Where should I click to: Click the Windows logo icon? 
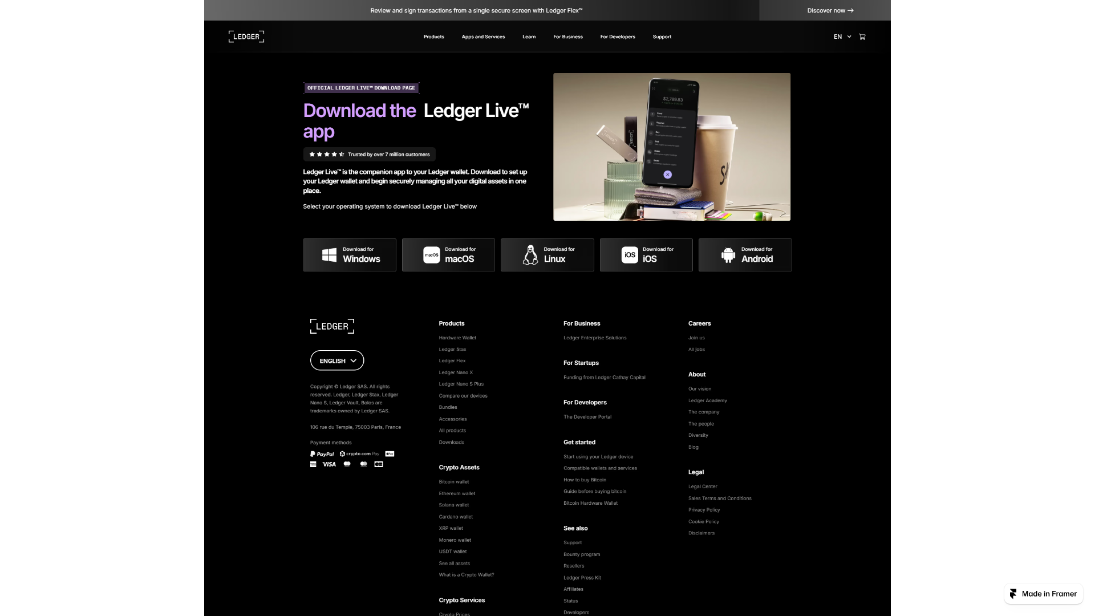point(329,255)
